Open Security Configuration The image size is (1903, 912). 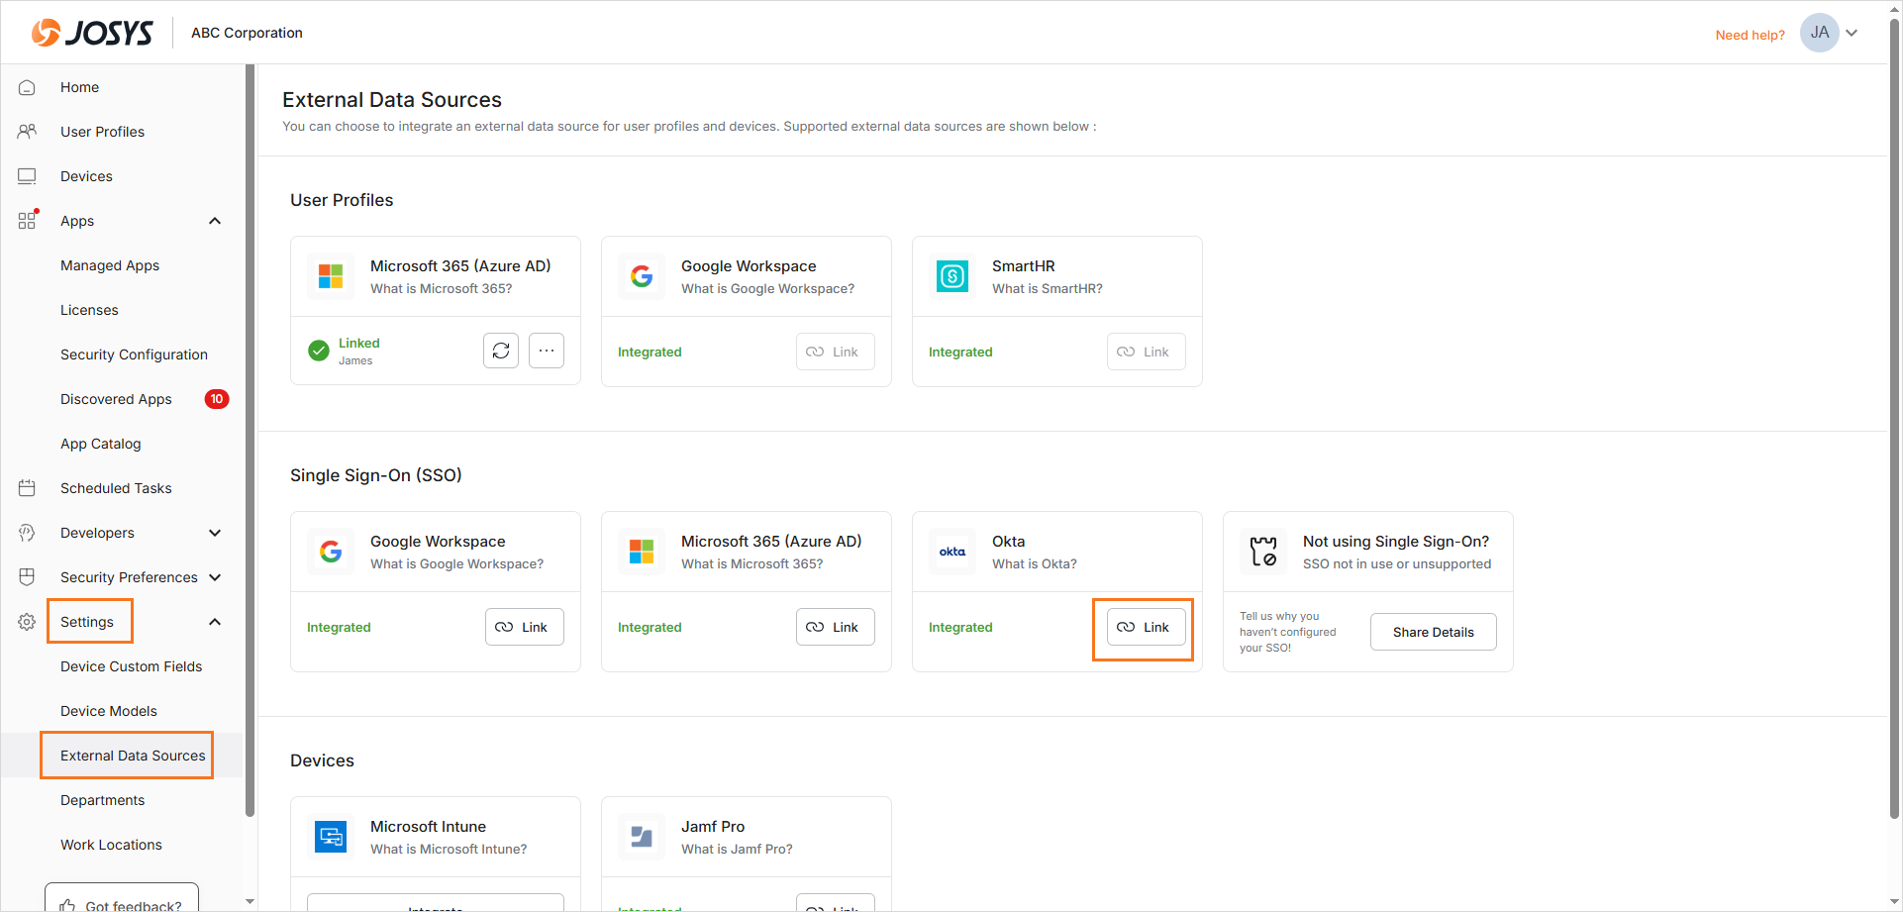point(134,355)
